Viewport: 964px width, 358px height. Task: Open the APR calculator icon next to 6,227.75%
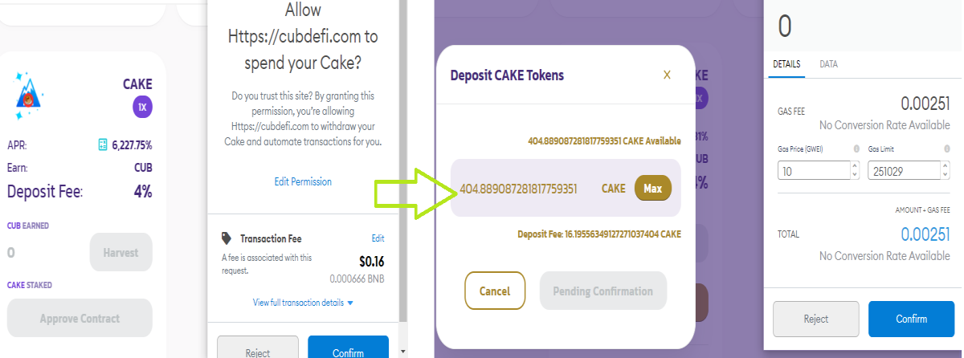point(103,145)
